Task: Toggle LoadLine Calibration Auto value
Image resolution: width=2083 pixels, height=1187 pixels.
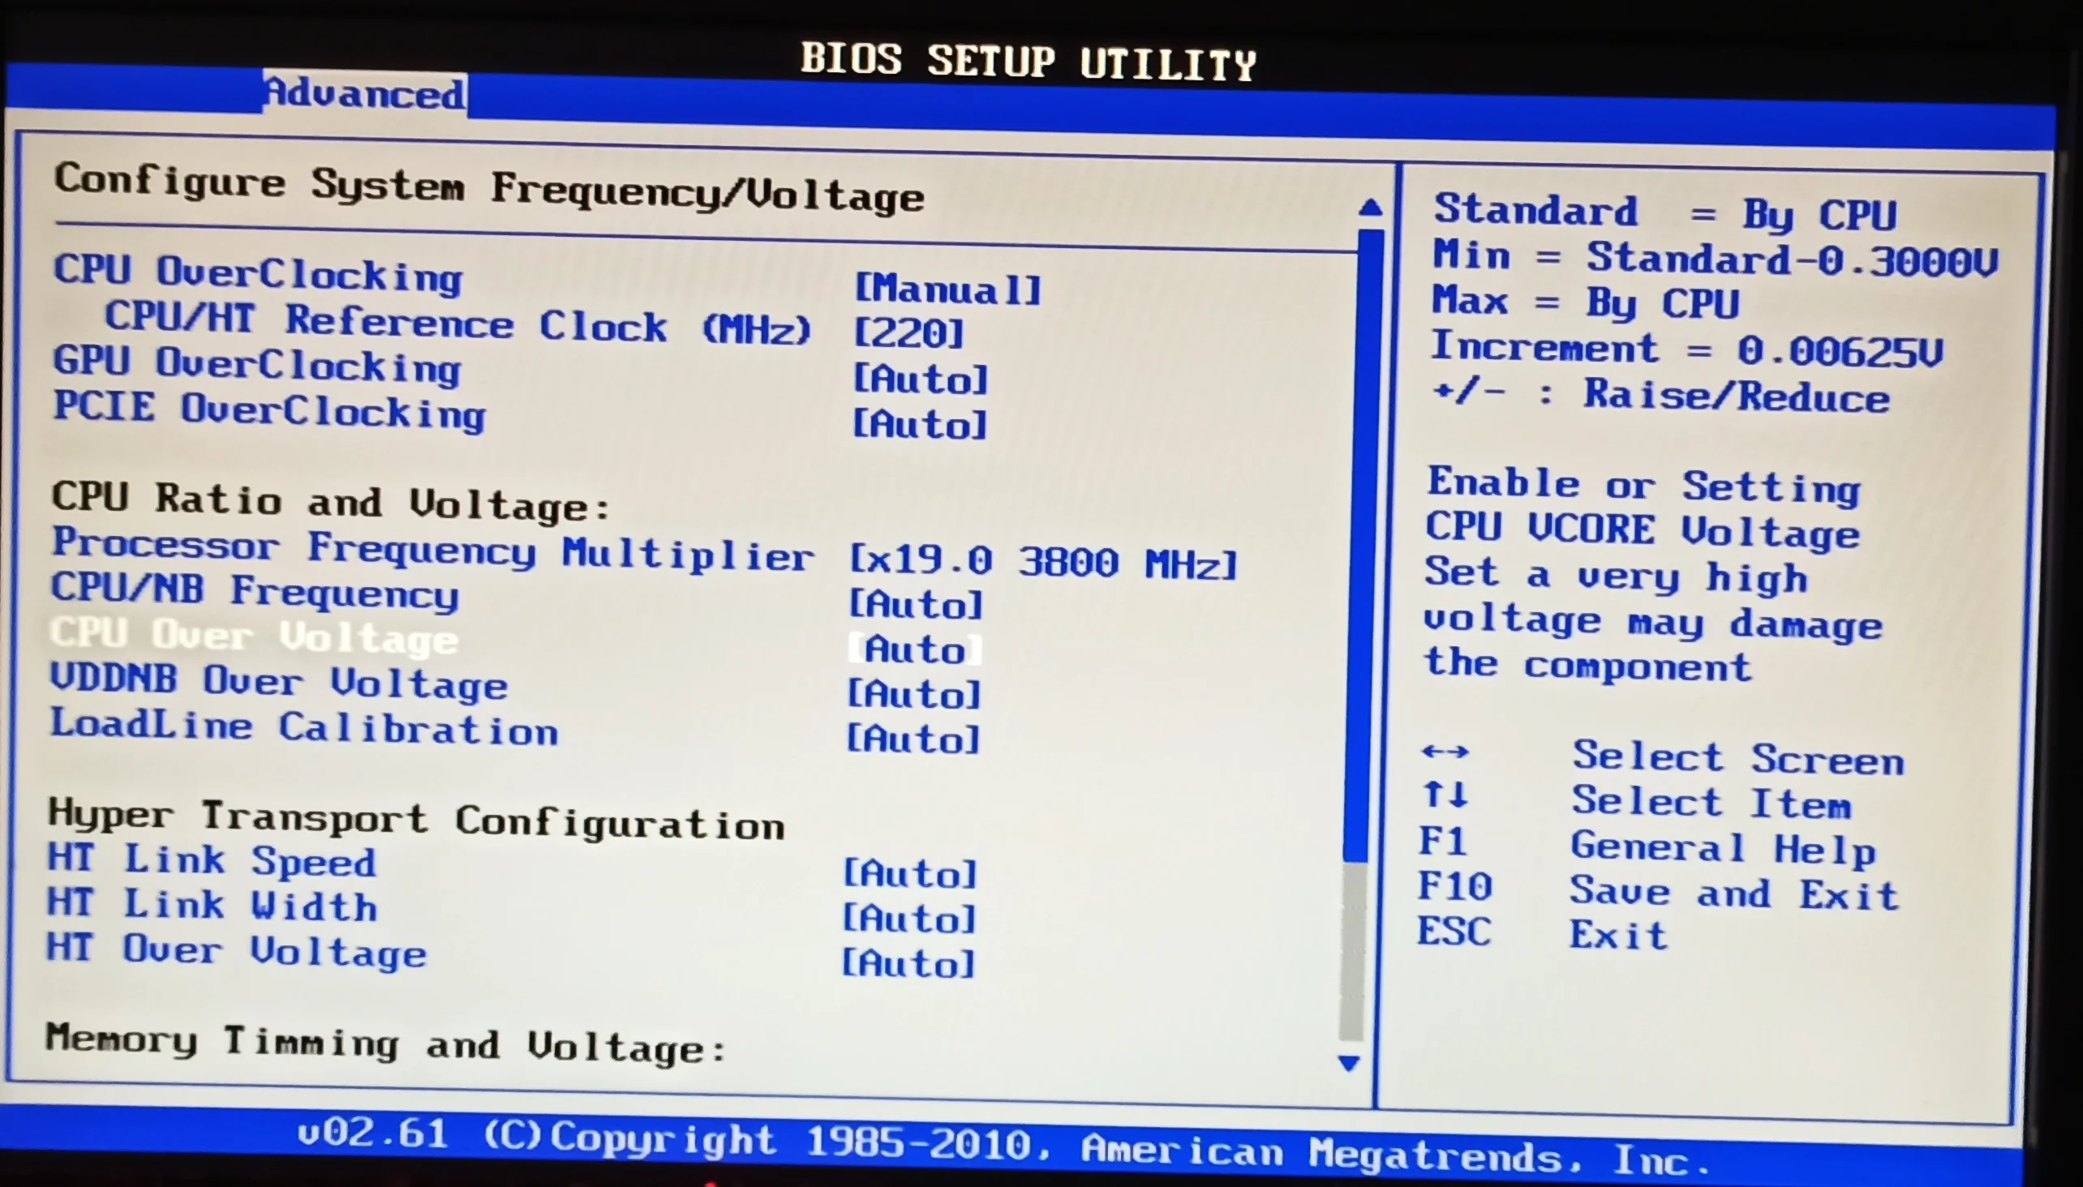Action: click(x=912, y=739)
